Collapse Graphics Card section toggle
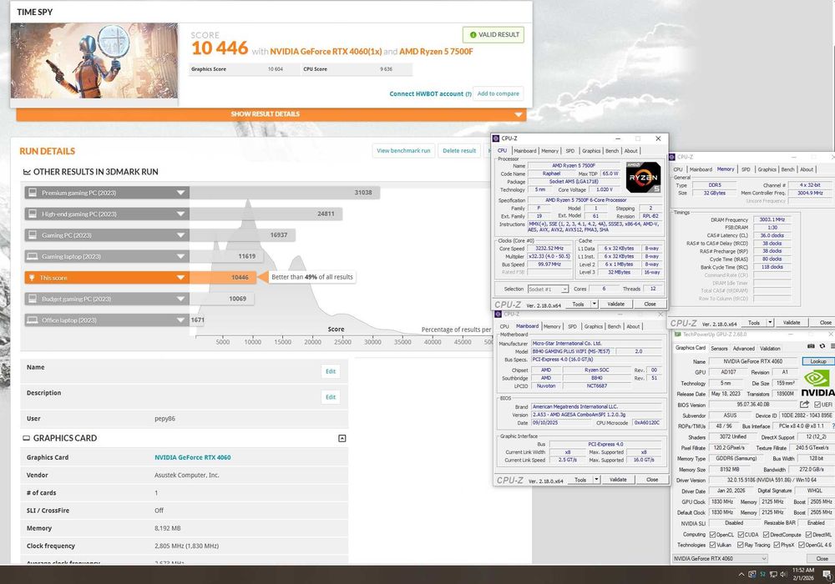Image resolution: width=835 pixels, height=584 pixels. (342, 438)
